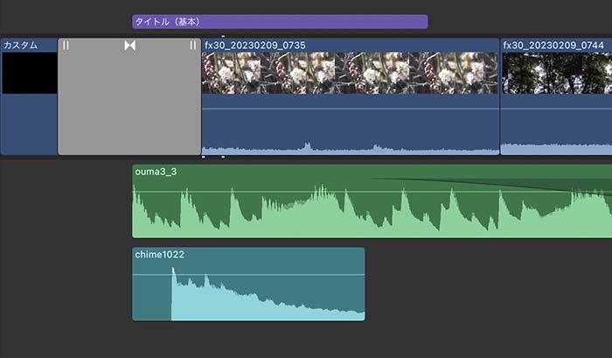Select the カスタム clip in the timeline

click(29, 96)
